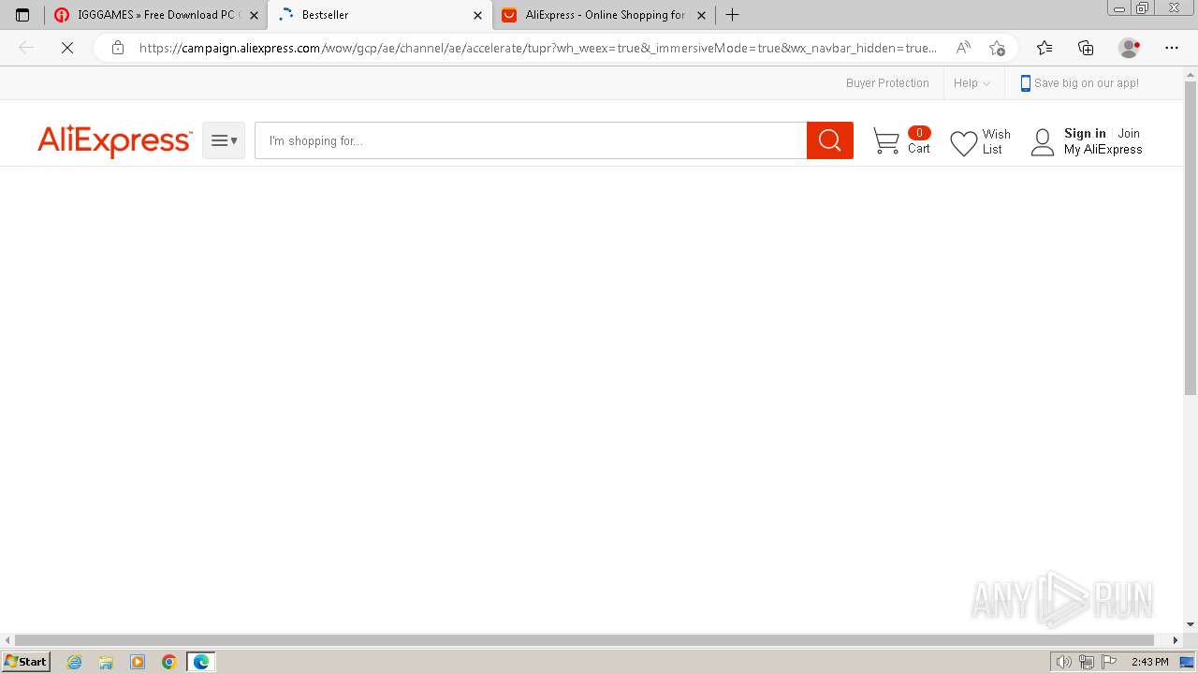Screen dimensions: 1198x674
Task: Click the vertical scrollbar thumb
Action: 1191,238
